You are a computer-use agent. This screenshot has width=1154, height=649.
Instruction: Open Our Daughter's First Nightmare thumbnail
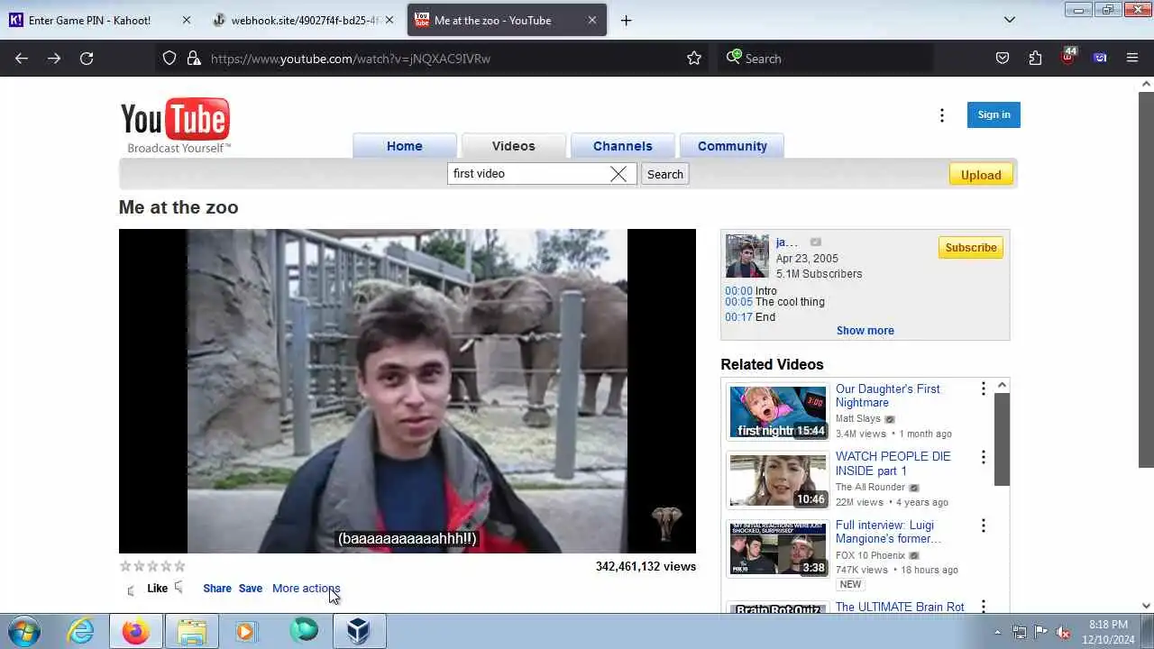[778, 413]
